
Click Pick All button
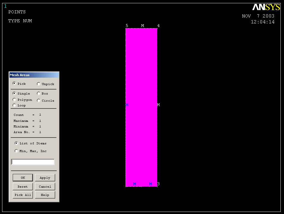pyautogui.click(x=23, y=195)
